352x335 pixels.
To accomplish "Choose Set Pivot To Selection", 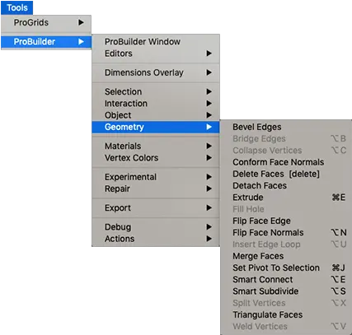I will pos(286,268).
